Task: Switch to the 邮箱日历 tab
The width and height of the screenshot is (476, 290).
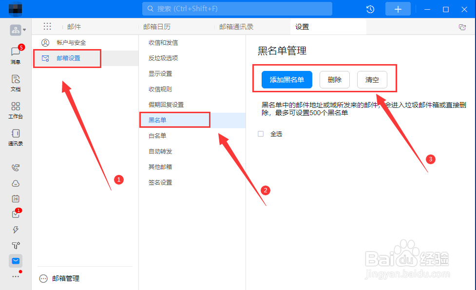Action: coord(157,27)
